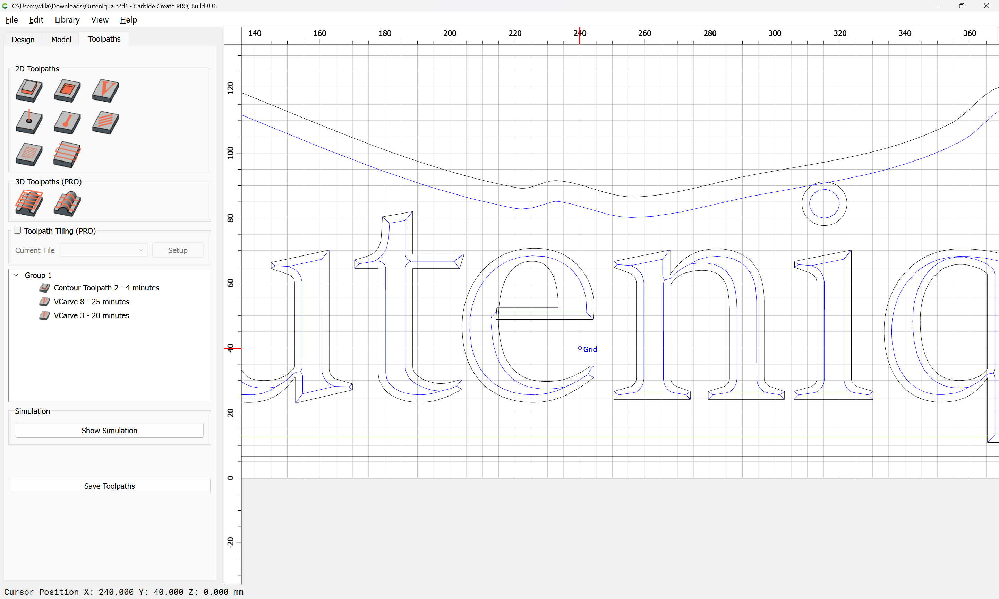Switch to the Design tab

pyautogui.click(x=23, y=39)
